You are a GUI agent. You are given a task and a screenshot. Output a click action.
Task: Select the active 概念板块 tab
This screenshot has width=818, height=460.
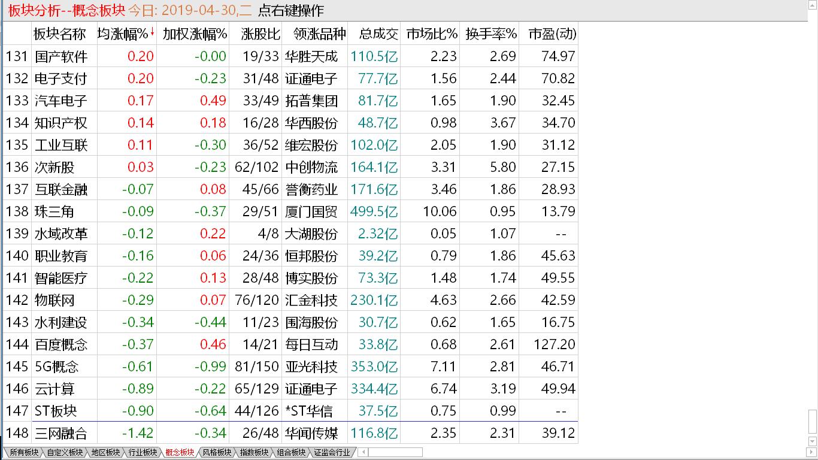[180, 452]
